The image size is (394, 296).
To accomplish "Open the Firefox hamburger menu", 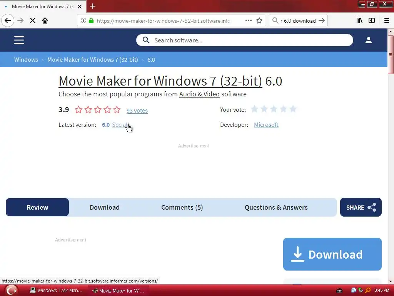I will [387, 21].
